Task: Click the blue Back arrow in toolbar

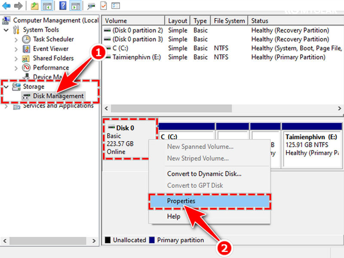Action: pos(6,6)
